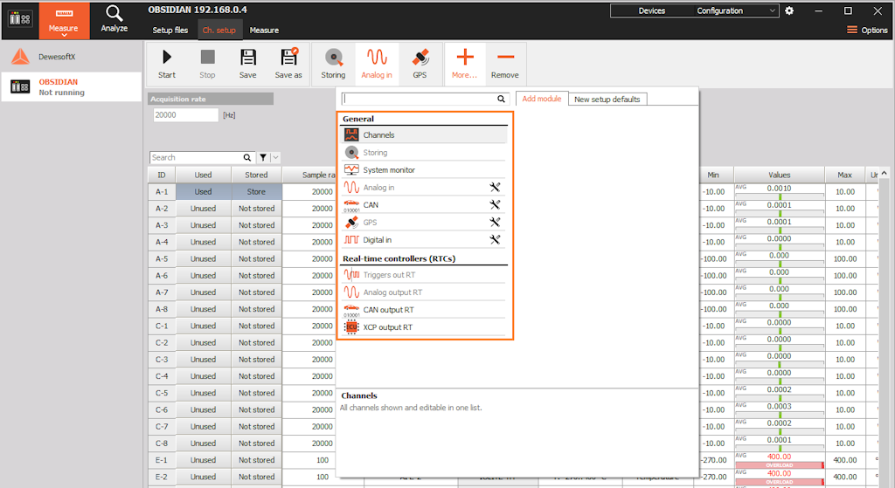The width and height of the screenshot is (895, 488).
Task: Select Analog output RT module
Action: coord(424,292)
